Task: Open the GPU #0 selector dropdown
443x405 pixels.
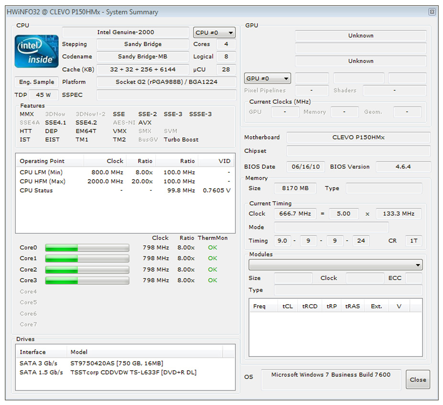Action: [x=268, y=78]
